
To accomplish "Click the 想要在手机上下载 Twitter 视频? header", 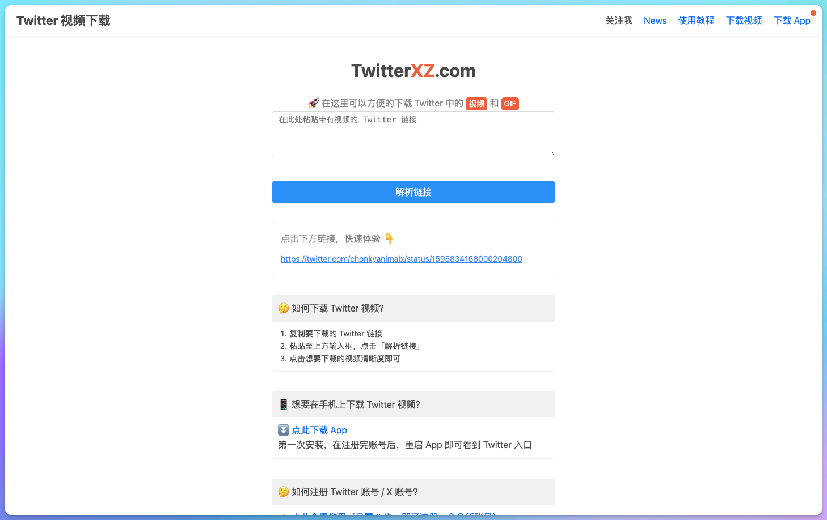I will [x=413, y=404].
